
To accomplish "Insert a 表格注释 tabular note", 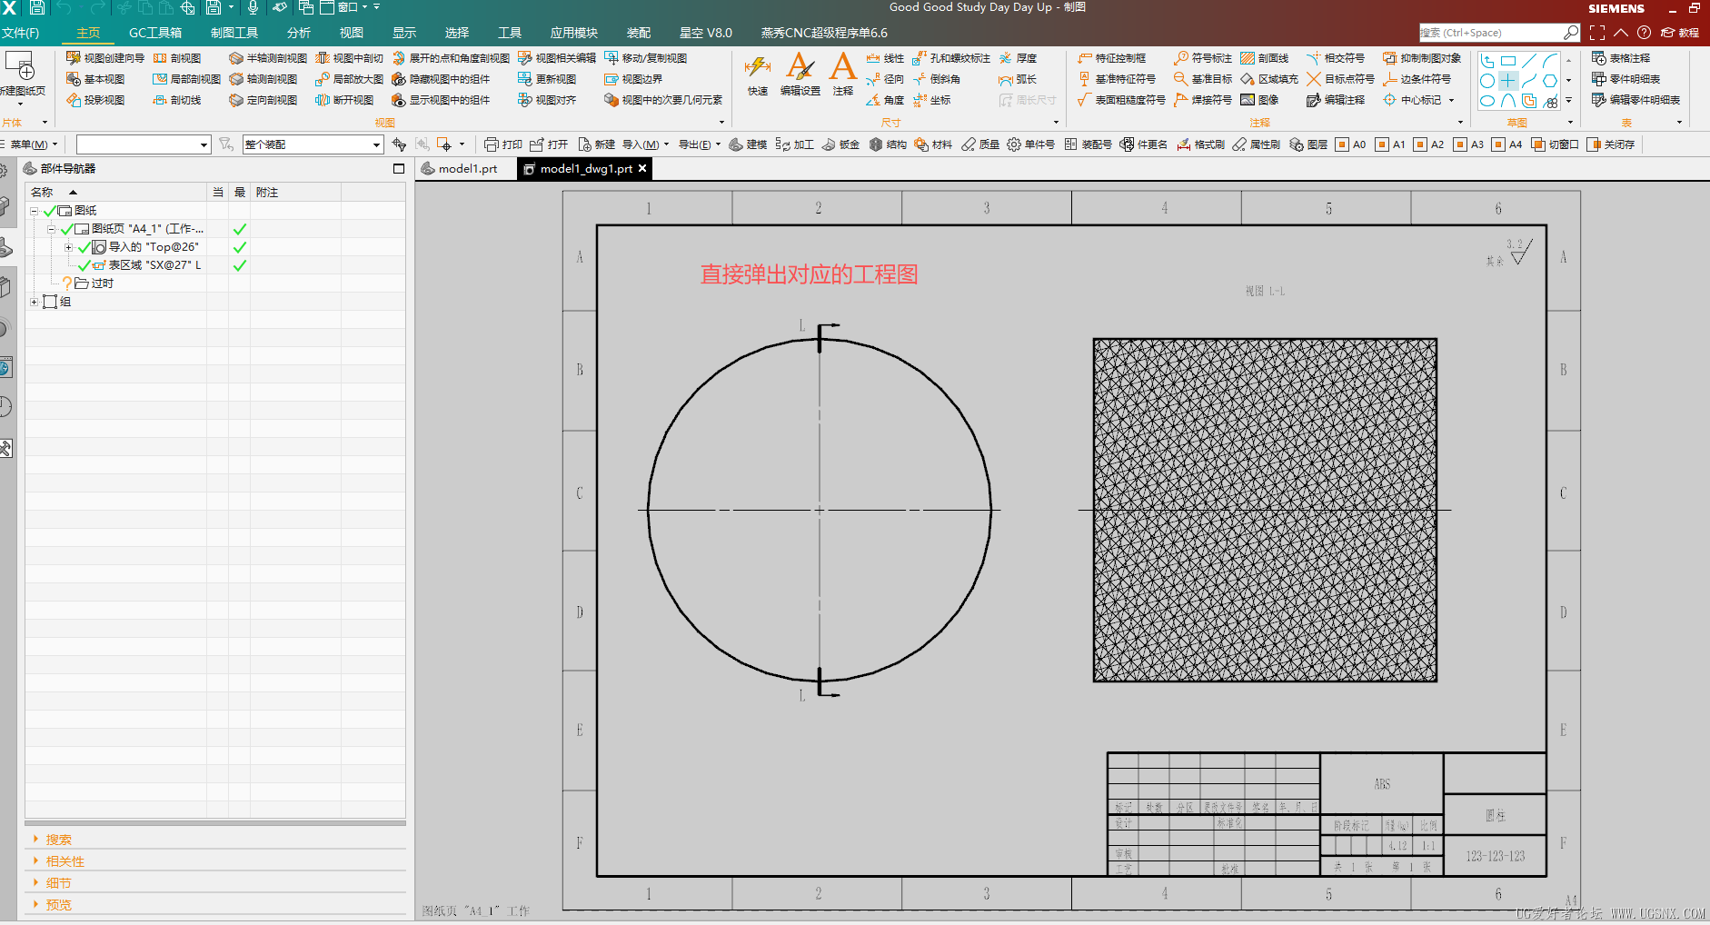I will (x=1621, y=58).
